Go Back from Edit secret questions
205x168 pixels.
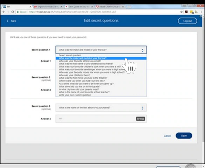point(11,21)
